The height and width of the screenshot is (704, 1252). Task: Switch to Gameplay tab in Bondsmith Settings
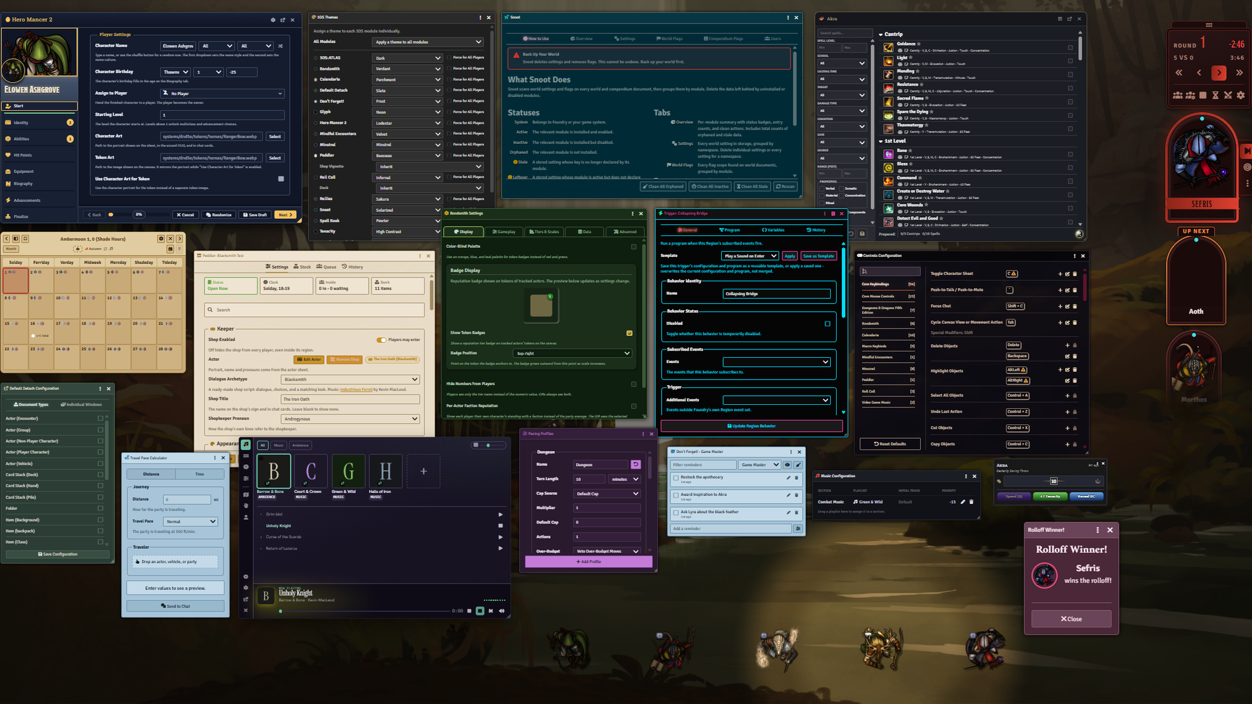[504, 231]
